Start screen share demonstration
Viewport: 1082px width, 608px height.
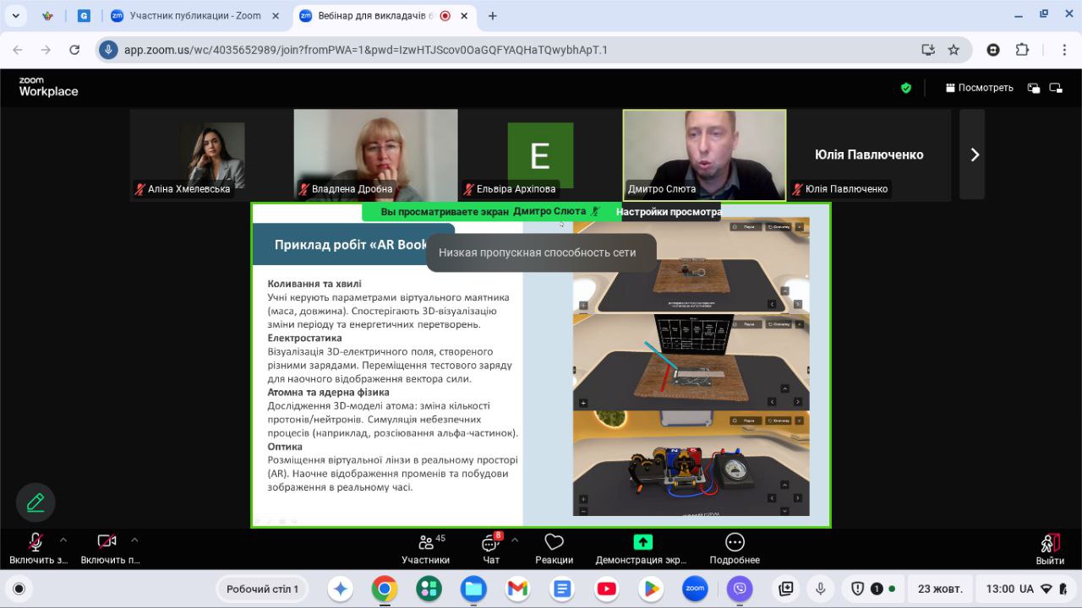click(642, 549)
